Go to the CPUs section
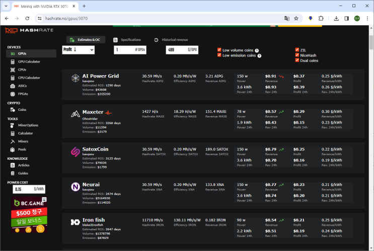The height and width of the screenshot is (251, 374). [x=22, y=70]
